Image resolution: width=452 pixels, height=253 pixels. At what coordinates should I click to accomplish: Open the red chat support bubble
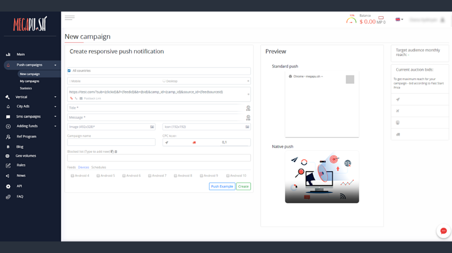tap(443, 231)
